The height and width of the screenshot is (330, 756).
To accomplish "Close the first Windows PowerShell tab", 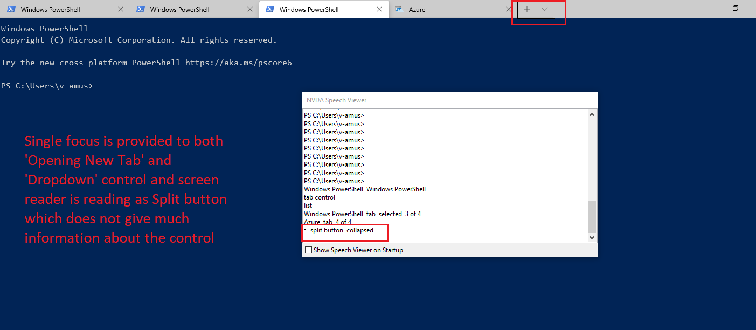I will (x=121, y=9).
